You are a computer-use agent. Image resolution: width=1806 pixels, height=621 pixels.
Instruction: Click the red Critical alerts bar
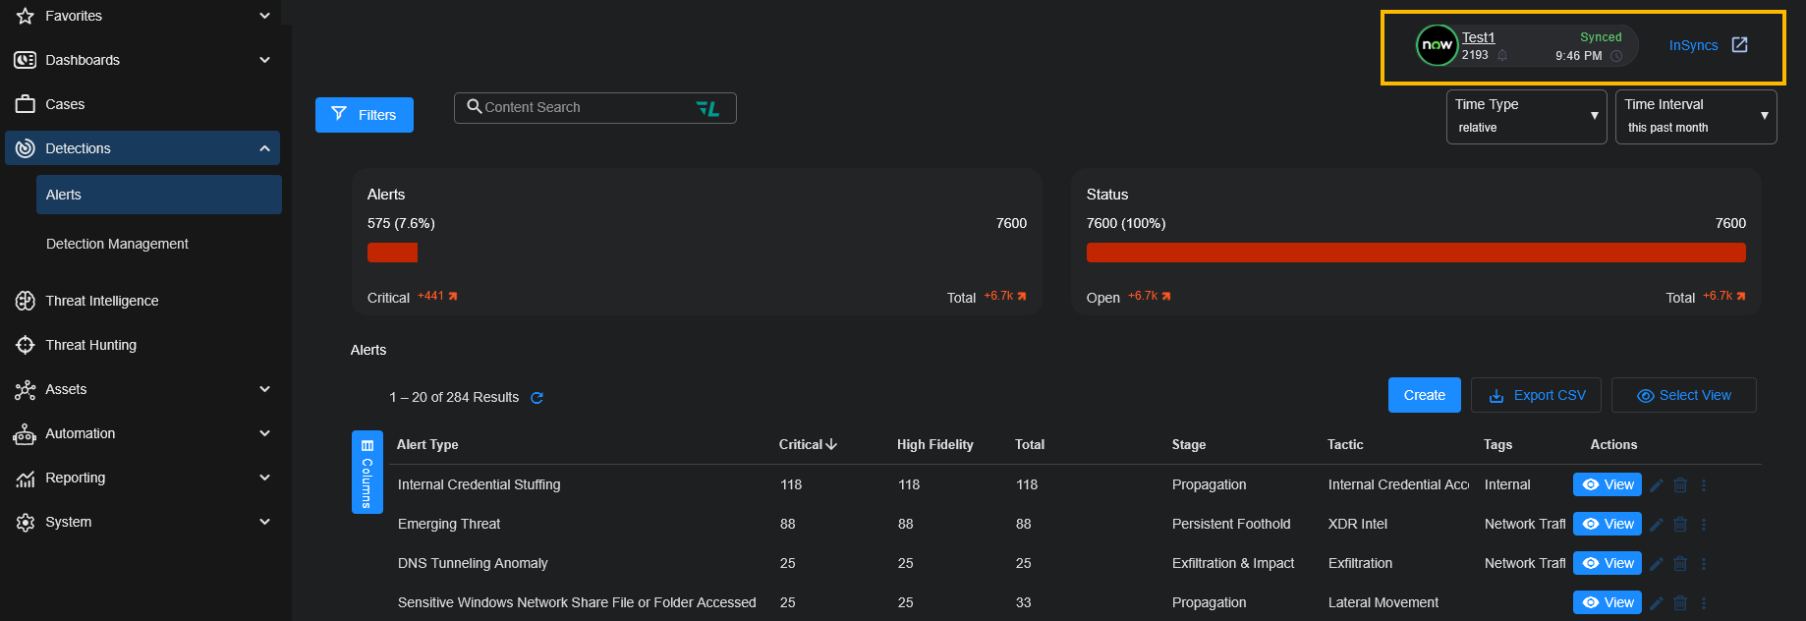(392, 253)
